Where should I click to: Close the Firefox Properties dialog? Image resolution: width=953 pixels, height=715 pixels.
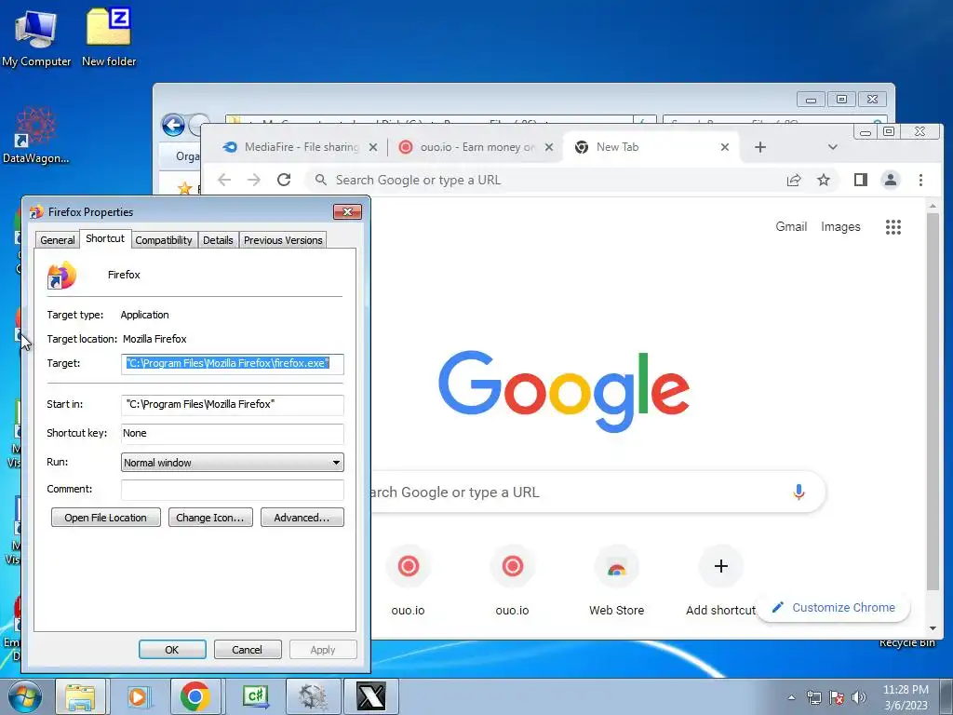point(348,211)
